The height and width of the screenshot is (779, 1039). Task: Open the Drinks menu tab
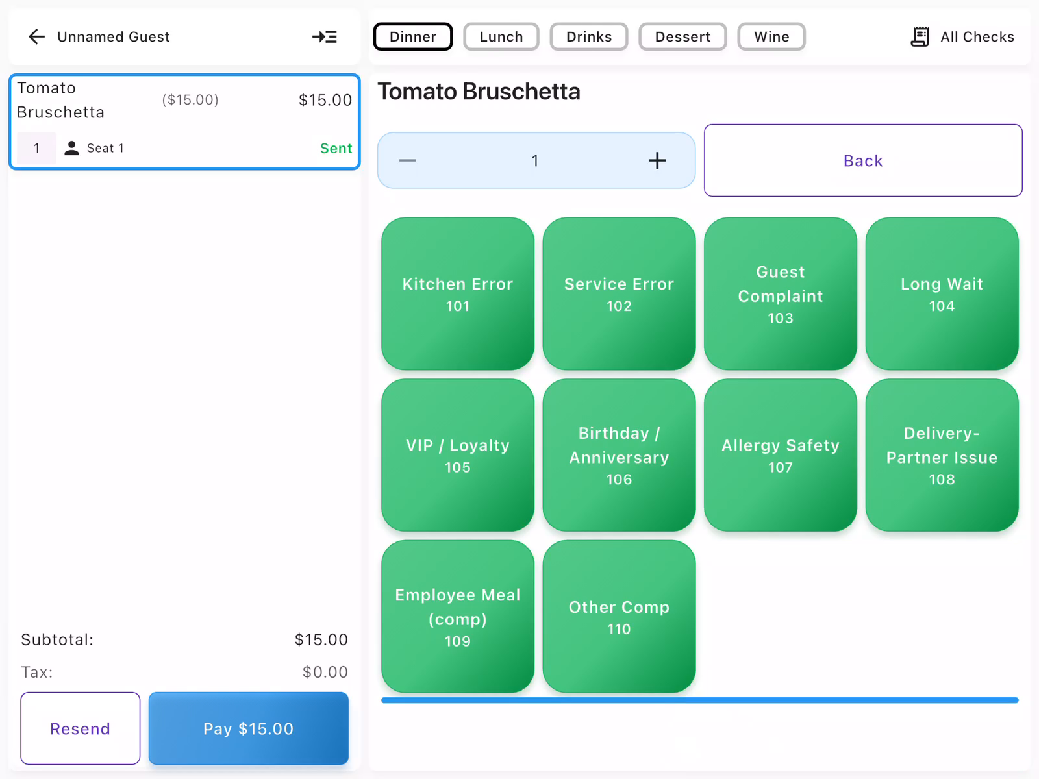click(x=588, y=37)
